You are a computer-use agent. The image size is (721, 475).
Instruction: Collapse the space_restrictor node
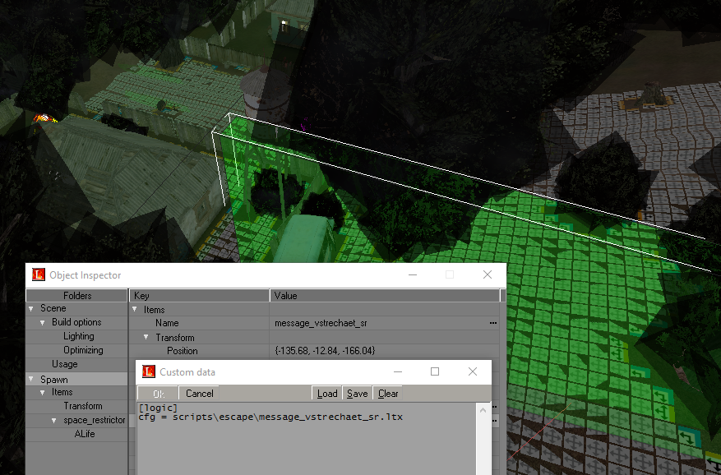pyautogui.click(x=54, y=420)
